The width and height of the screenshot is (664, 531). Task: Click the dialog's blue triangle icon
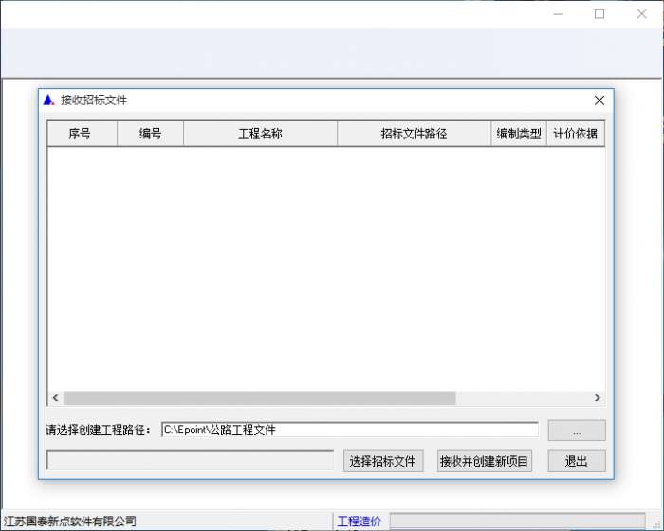48,101
